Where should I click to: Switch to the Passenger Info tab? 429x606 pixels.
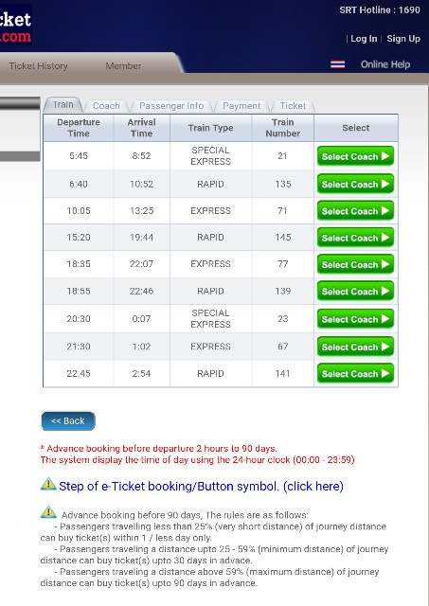click(x=171, y=106)
